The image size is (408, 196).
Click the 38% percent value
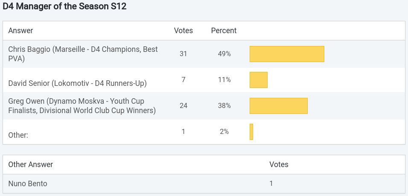[224, 105]
